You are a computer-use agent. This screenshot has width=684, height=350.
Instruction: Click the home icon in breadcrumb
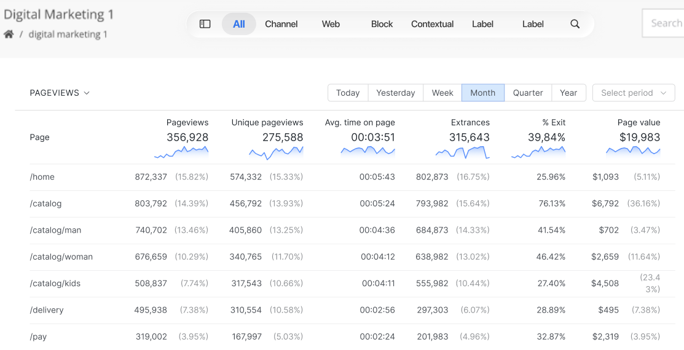[x=9, y=34]
